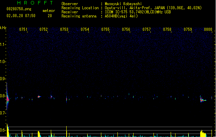Select the file name 08280750.png

click(19, 9)
